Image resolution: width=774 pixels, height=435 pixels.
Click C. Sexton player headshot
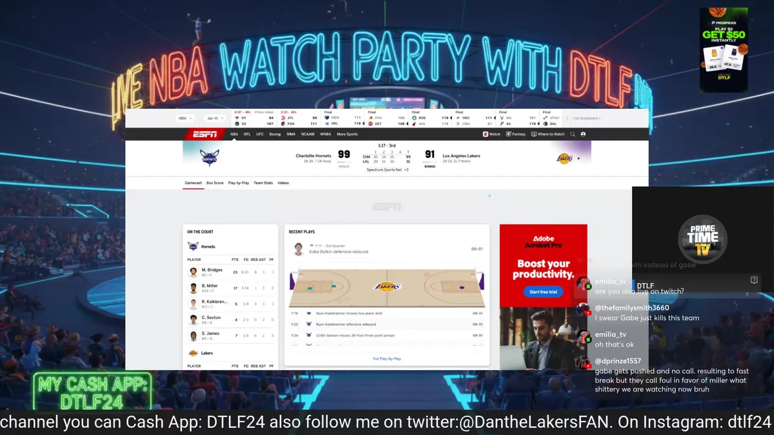pos(193,319)
